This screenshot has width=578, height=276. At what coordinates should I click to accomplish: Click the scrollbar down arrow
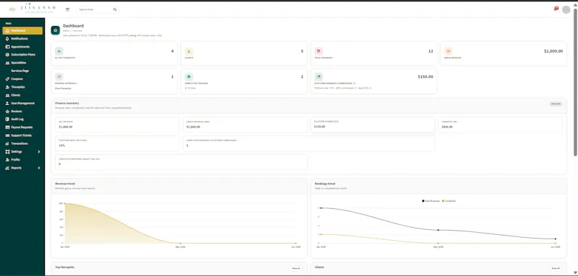pos(575,272)
